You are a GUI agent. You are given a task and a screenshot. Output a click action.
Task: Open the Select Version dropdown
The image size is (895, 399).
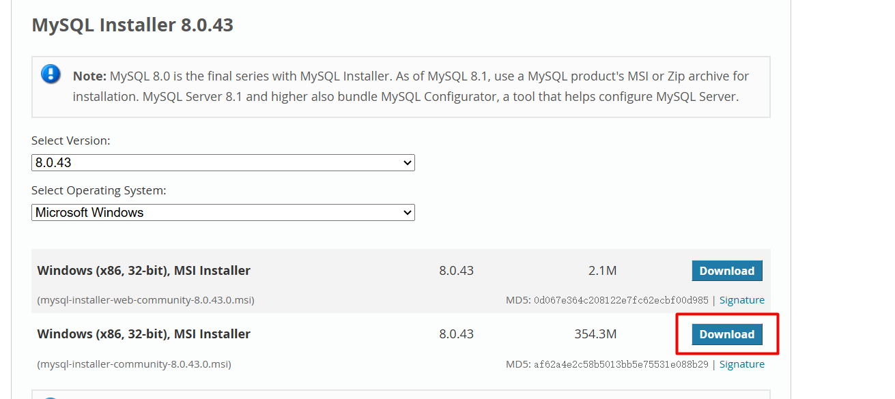(223, 163)
